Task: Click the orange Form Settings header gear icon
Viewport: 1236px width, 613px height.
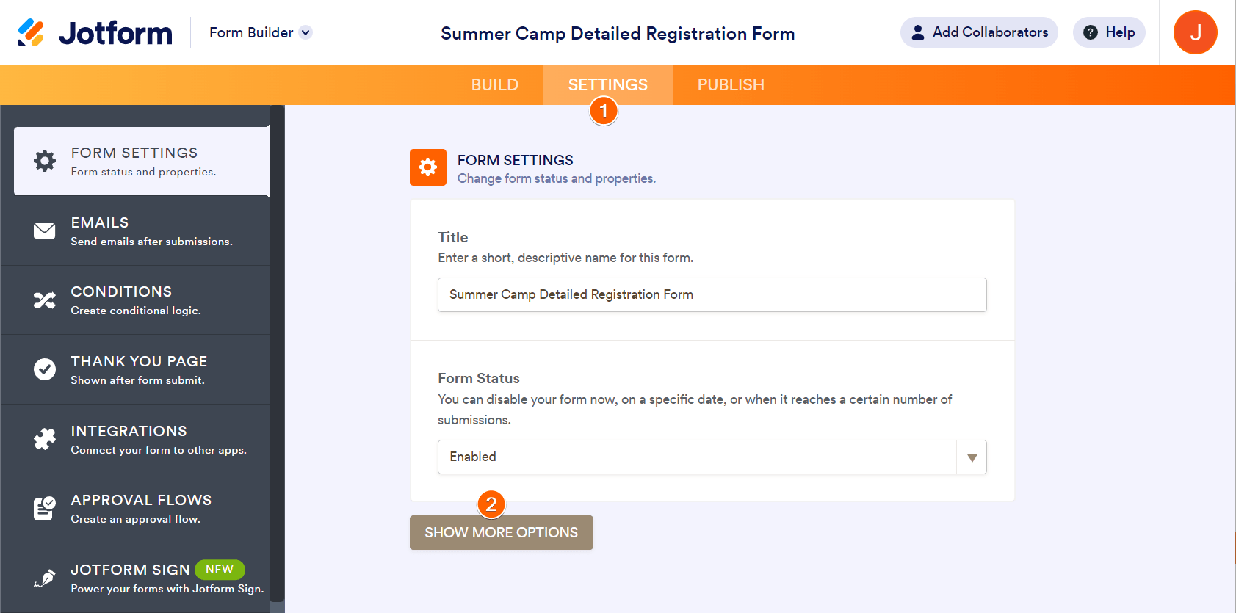Action: 428,167
